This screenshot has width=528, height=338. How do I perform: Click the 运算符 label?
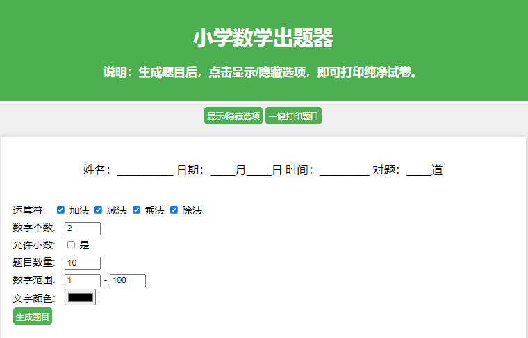tap(29, 210)
